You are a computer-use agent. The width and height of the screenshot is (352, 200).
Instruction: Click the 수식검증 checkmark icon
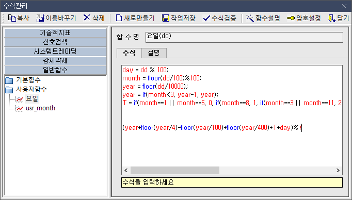click(206, 18)
